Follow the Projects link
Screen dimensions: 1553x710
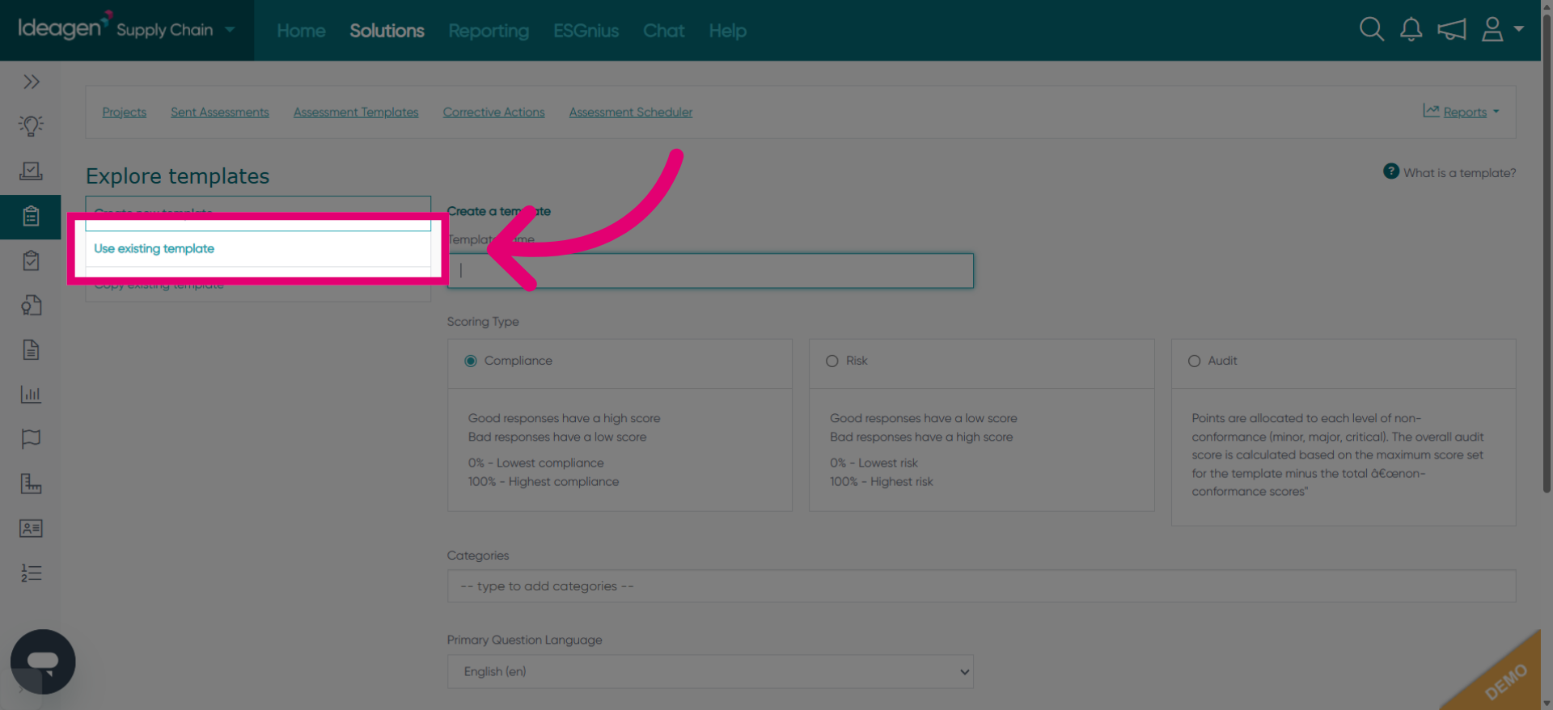tap(124, 112)
